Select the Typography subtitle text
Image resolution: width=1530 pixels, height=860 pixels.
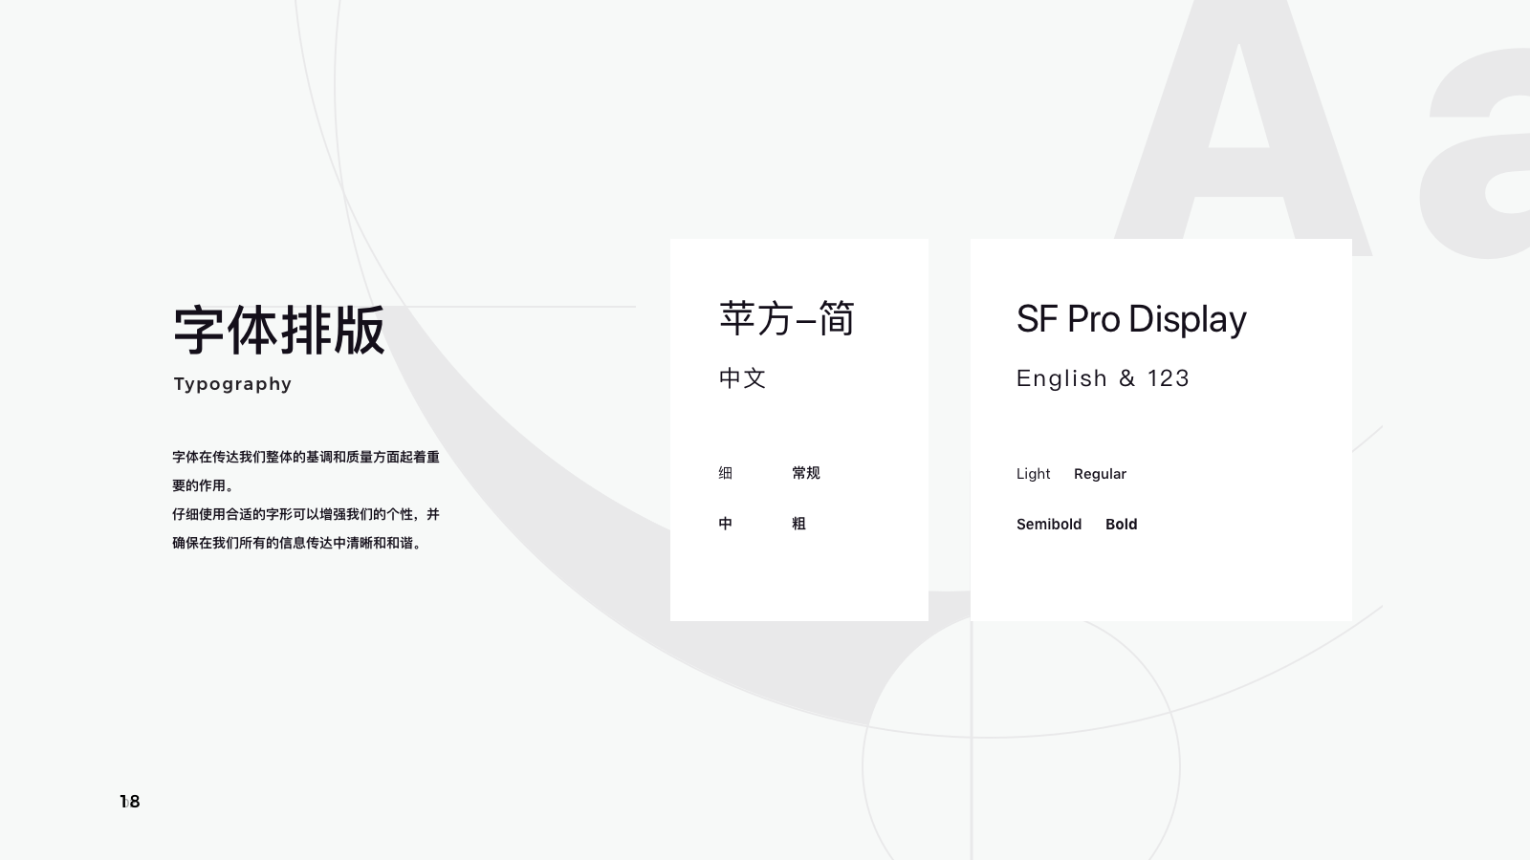[x=232, y=384]
